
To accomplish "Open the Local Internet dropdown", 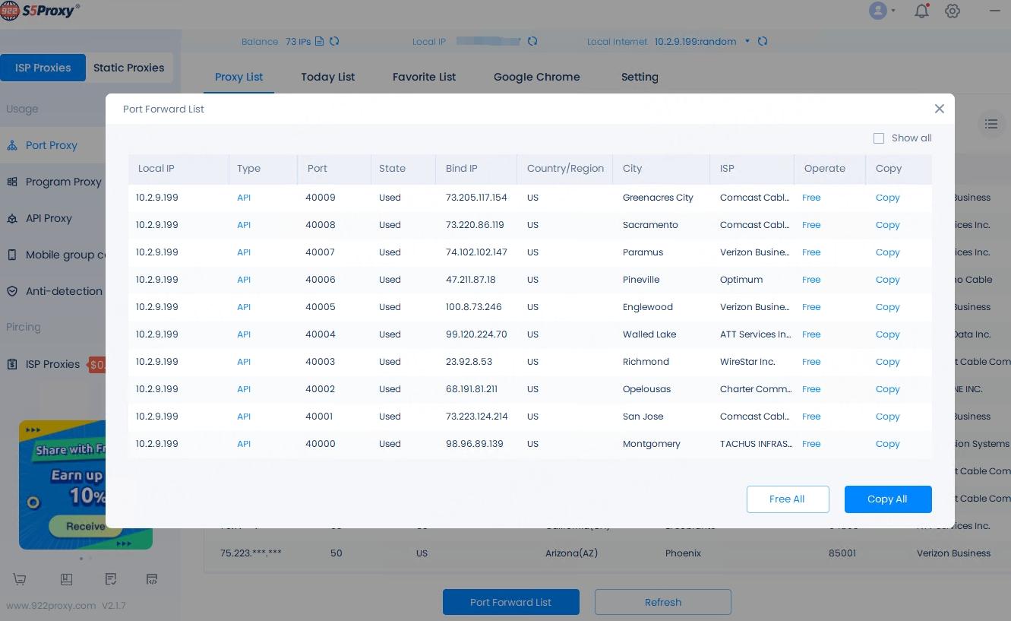I will pos(747,42).
